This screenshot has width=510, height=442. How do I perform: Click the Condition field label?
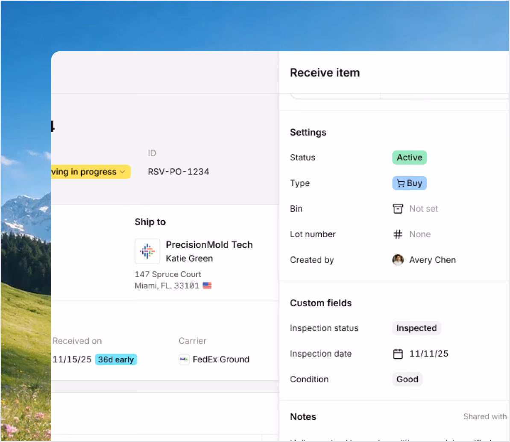(x=309, y=379)
